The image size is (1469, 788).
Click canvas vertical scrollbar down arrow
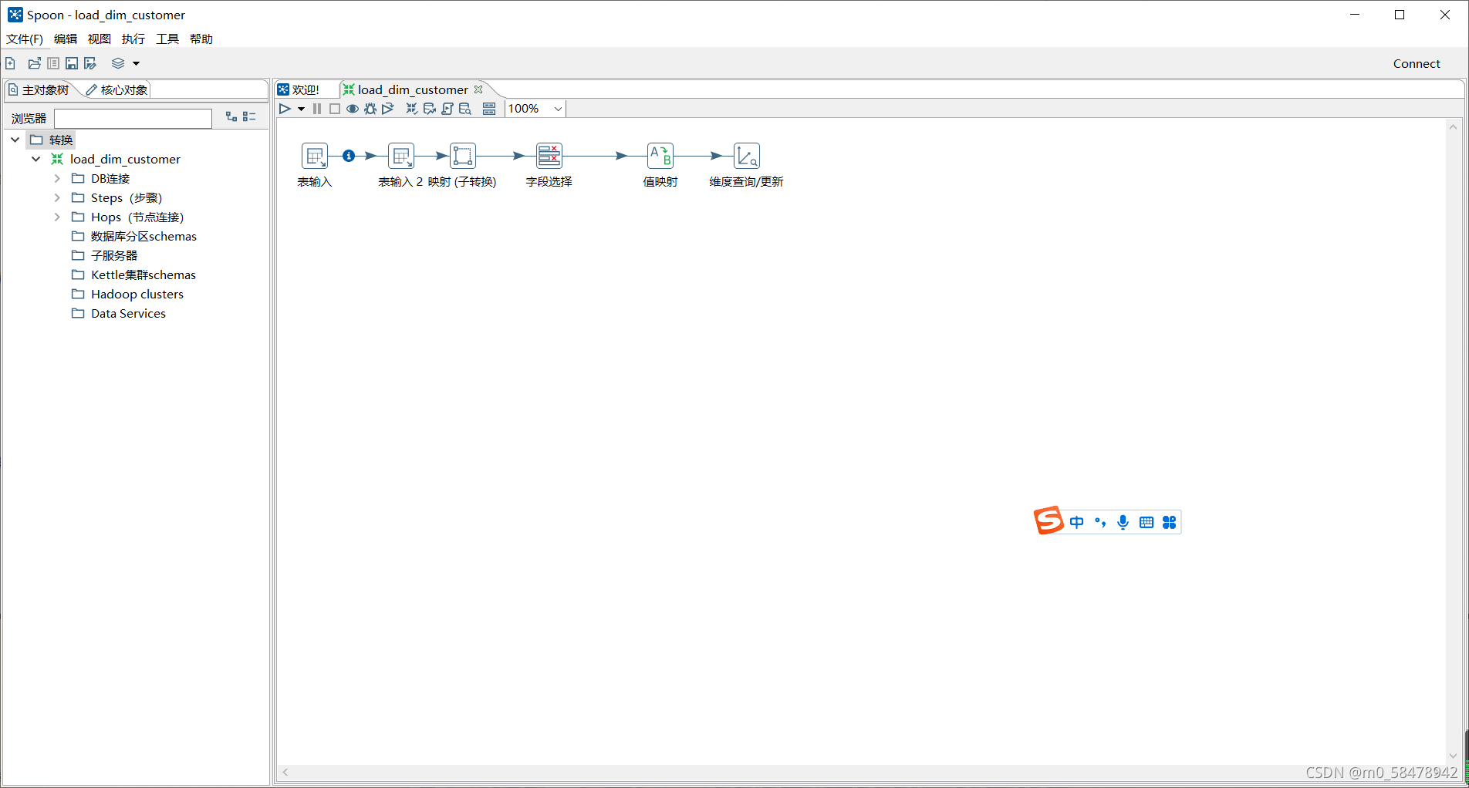tap(1453, 756)
